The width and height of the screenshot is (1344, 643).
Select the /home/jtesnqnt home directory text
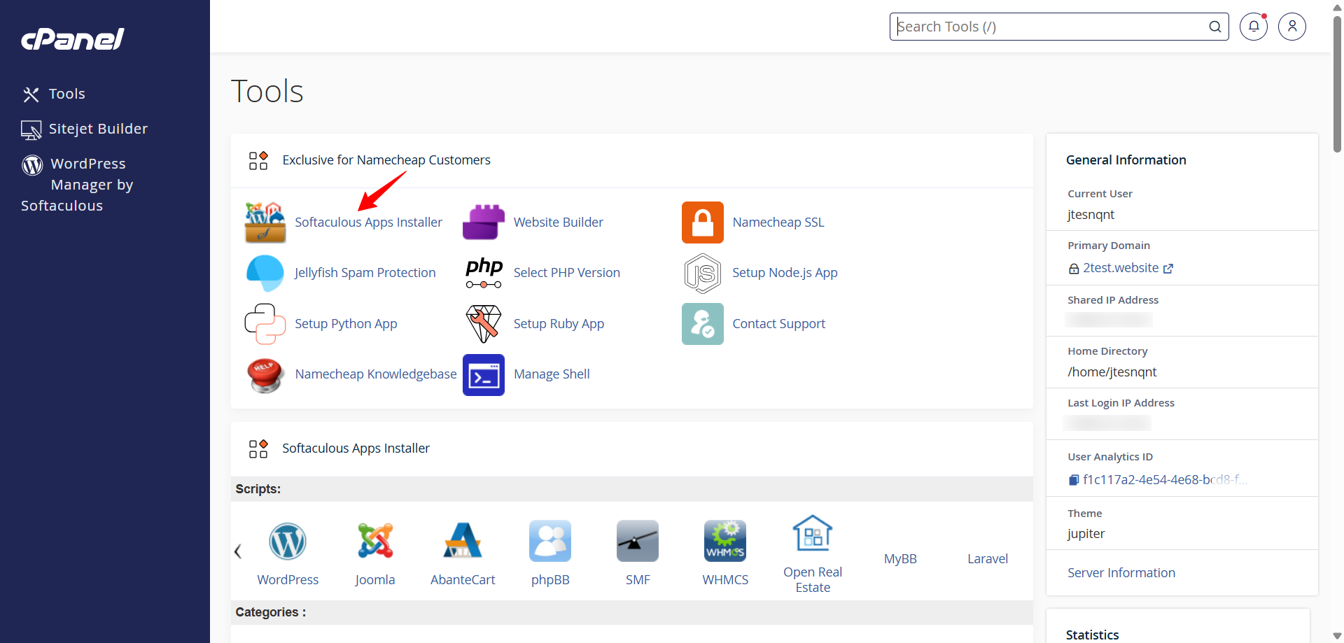[x=1112, y=372]
